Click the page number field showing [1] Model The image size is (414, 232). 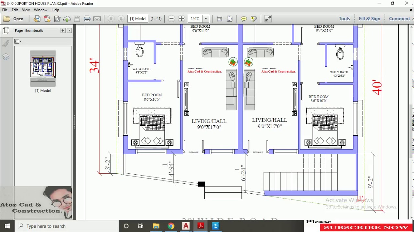coord(138,19)
